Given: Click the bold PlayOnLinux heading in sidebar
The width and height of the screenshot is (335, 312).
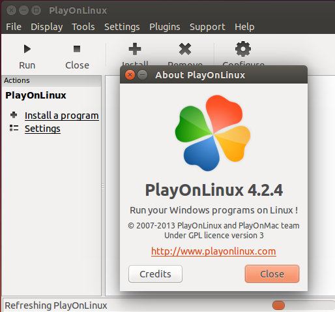Looking at the screenshot, I should (36, 95).
